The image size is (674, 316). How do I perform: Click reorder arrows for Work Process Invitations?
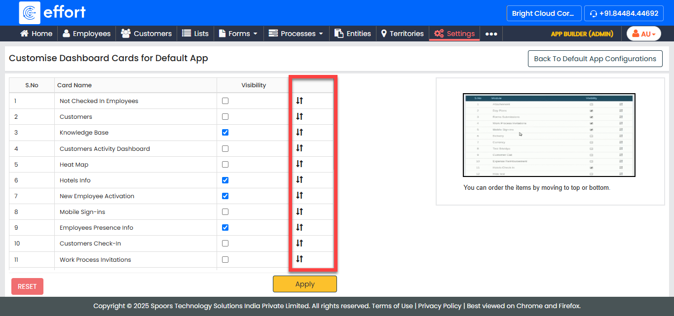(300, 259)
